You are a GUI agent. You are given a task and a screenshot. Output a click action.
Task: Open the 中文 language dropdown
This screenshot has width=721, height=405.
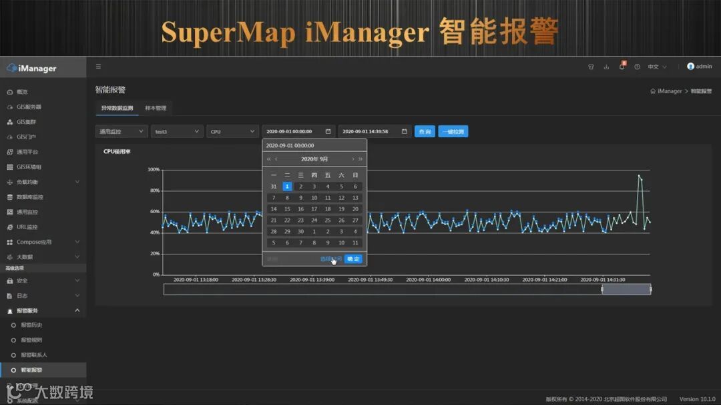click(x=657, y=67)
